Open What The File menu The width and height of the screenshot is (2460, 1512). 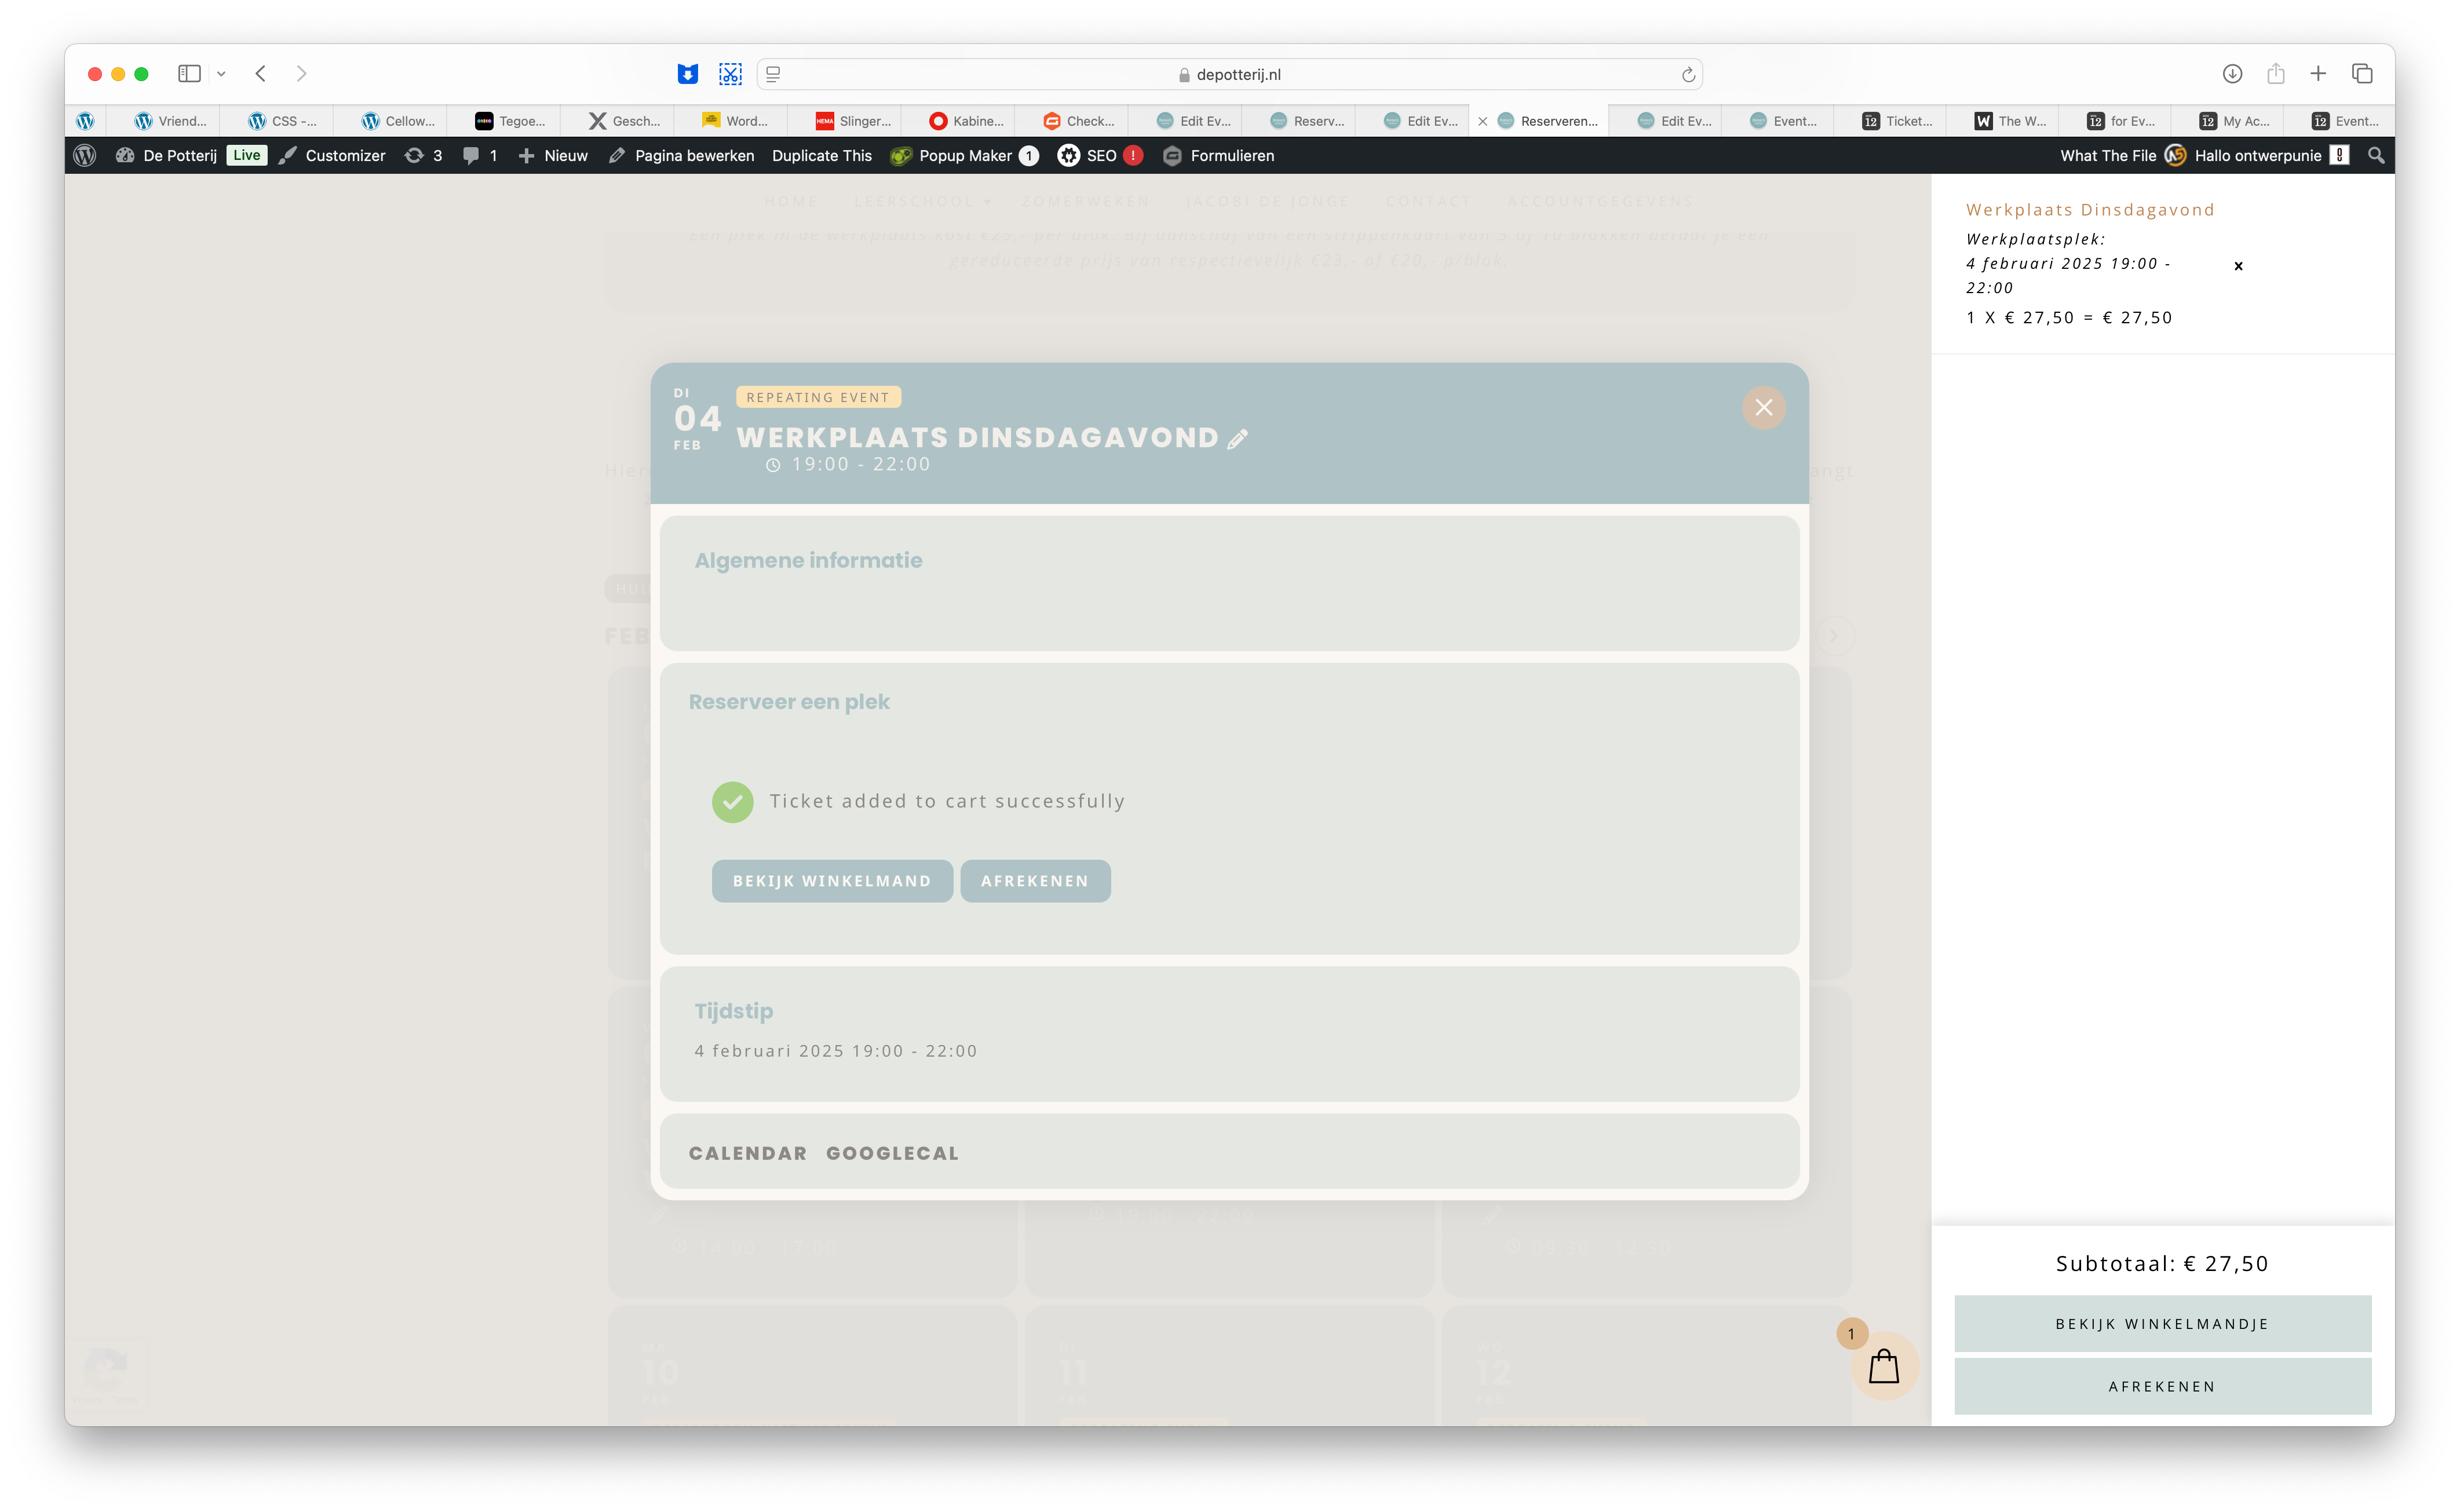pyautogui.click(x=2108, y=155)
